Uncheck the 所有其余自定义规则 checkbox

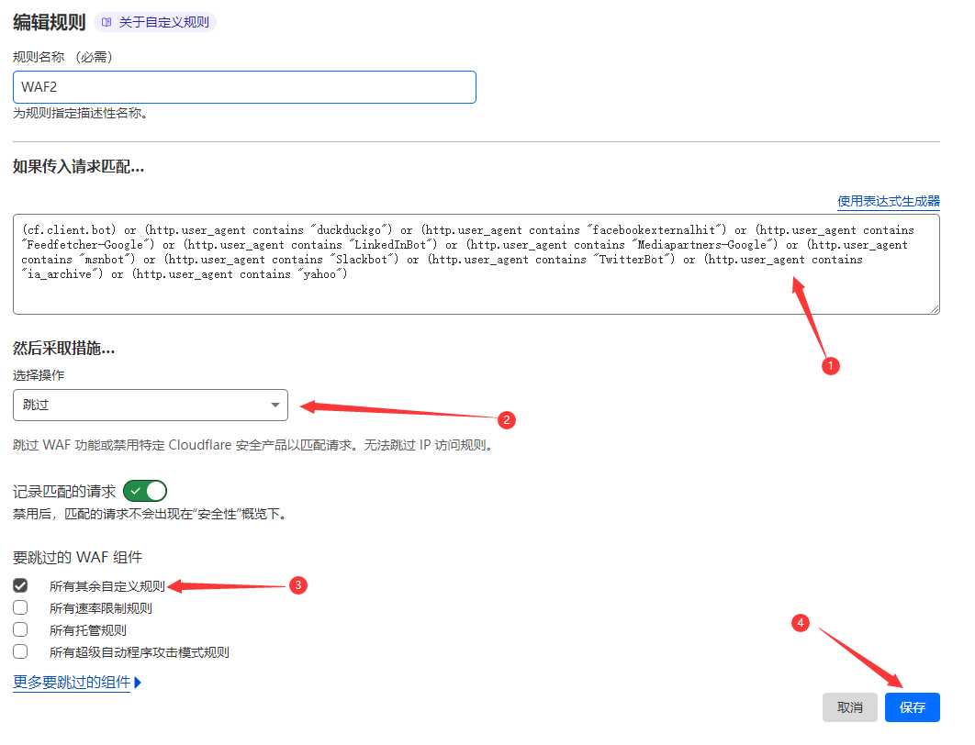[20, 585]
